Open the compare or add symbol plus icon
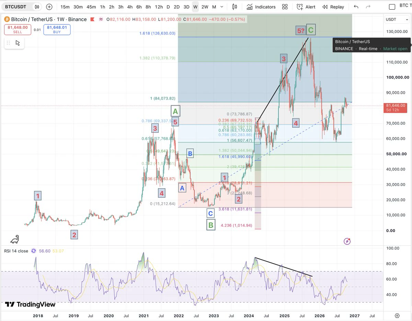 click(x=49, y=7)
